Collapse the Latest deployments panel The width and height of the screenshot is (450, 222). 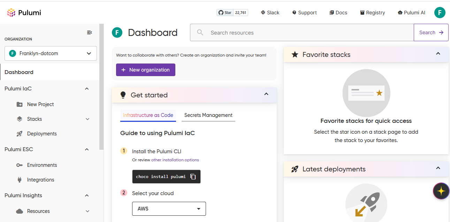click(438, 168)
